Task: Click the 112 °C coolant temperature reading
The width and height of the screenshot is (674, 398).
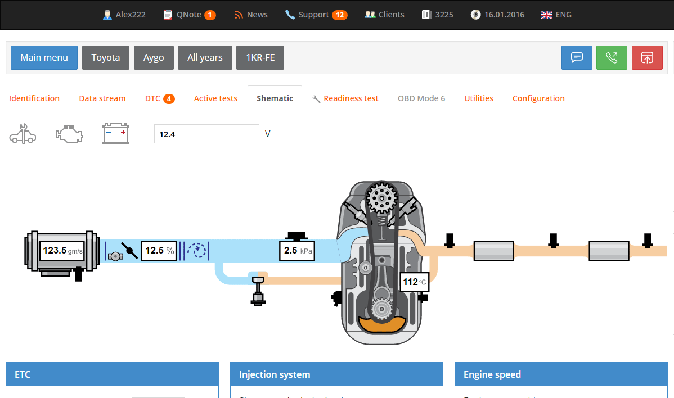Action: tap(415, 282)
